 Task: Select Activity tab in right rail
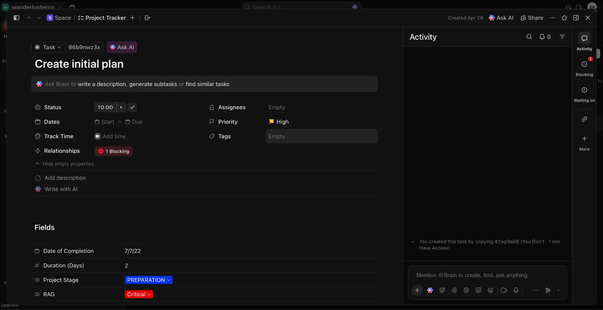pos(584,42)
